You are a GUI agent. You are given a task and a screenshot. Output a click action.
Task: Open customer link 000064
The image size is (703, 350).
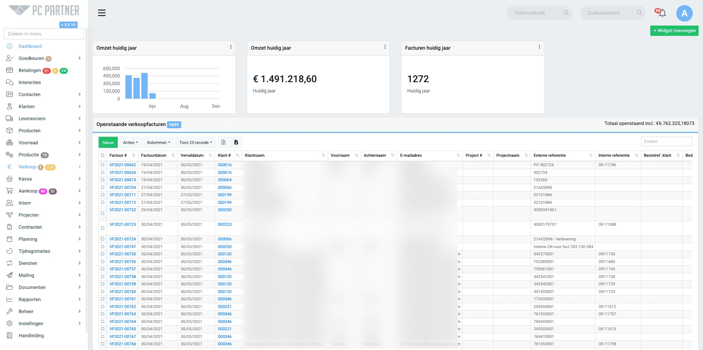[224, 180]
